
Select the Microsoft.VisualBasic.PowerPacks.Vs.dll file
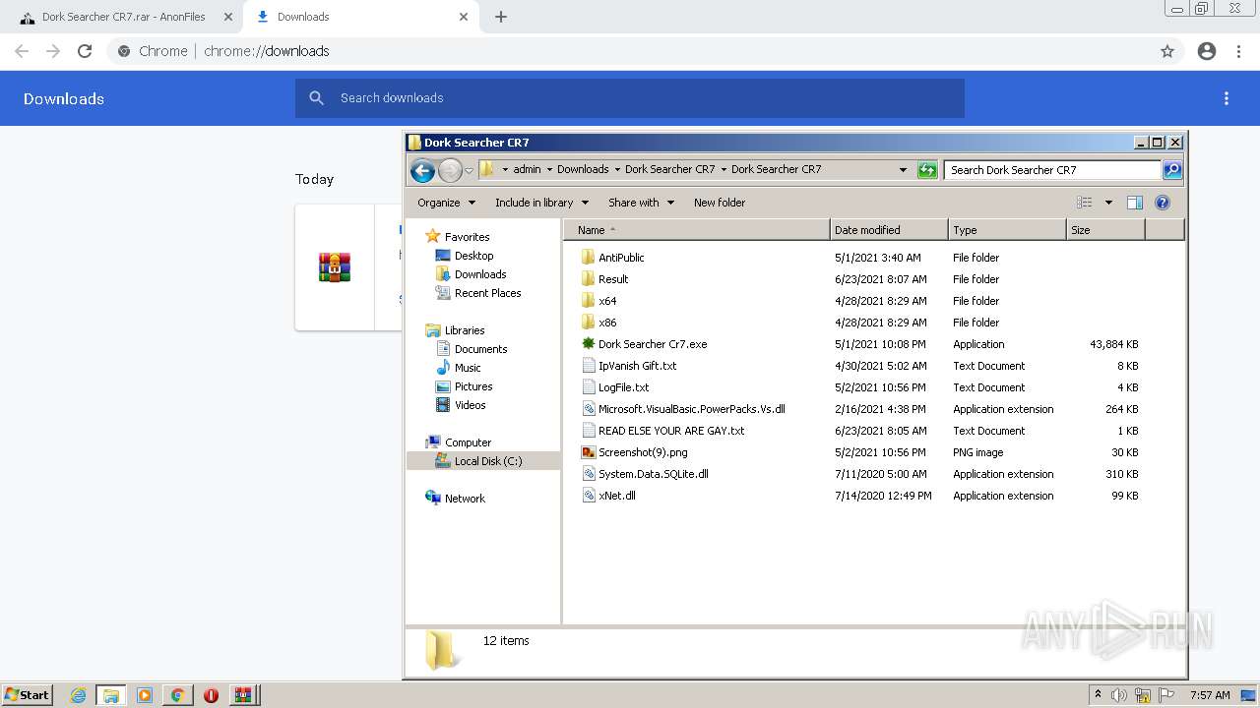coord(691,409)
